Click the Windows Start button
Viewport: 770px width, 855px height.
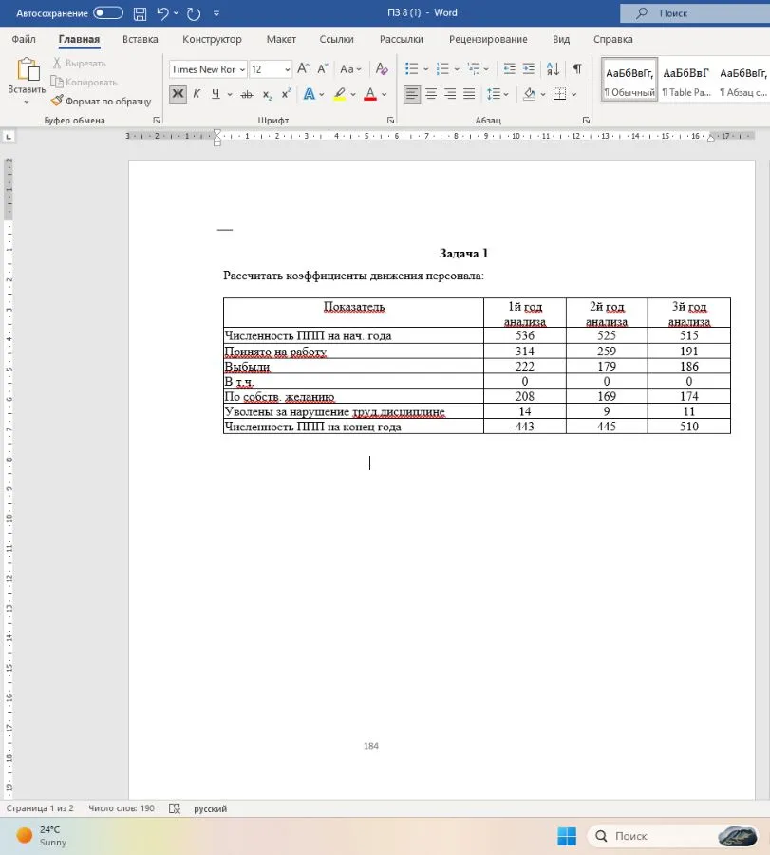coord(567,836)
